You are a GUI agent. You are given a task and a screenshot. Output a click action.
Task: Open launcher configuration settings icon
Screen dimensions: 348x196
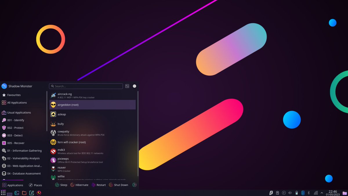[127, 86]
